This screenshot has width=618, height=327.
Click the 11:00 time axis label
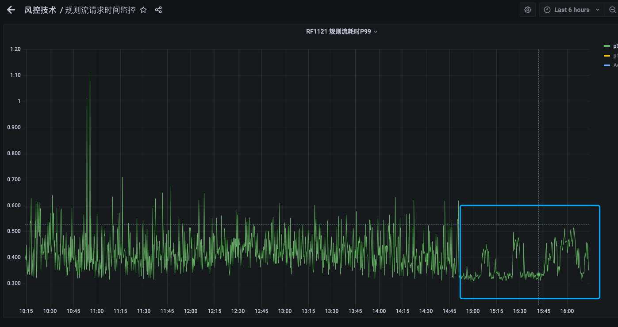tap(97, 311)
